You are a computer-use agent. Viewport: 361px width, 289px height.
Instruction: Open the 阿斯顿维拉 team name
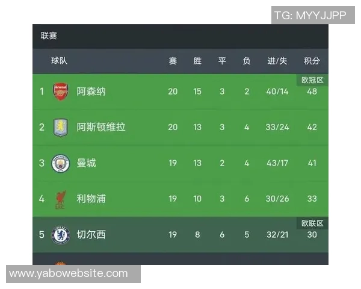tap(101, 127)
